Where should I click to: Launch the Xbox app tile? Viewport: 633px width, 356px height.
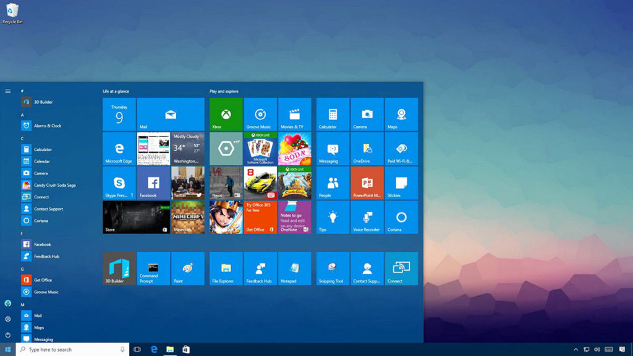tap(225, 114)
